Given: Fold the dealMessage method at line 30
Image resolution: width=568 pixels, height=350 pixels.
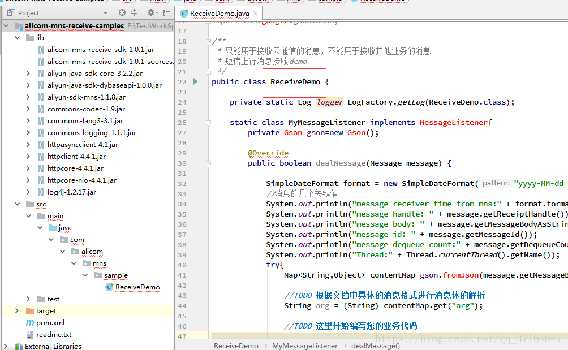Looking at the screenshot, I should point(208,163).
